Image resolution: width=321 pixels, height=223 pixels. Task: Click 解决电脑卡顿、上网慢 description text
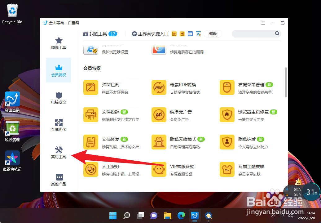pyautogui.click(x=120, y=174)
